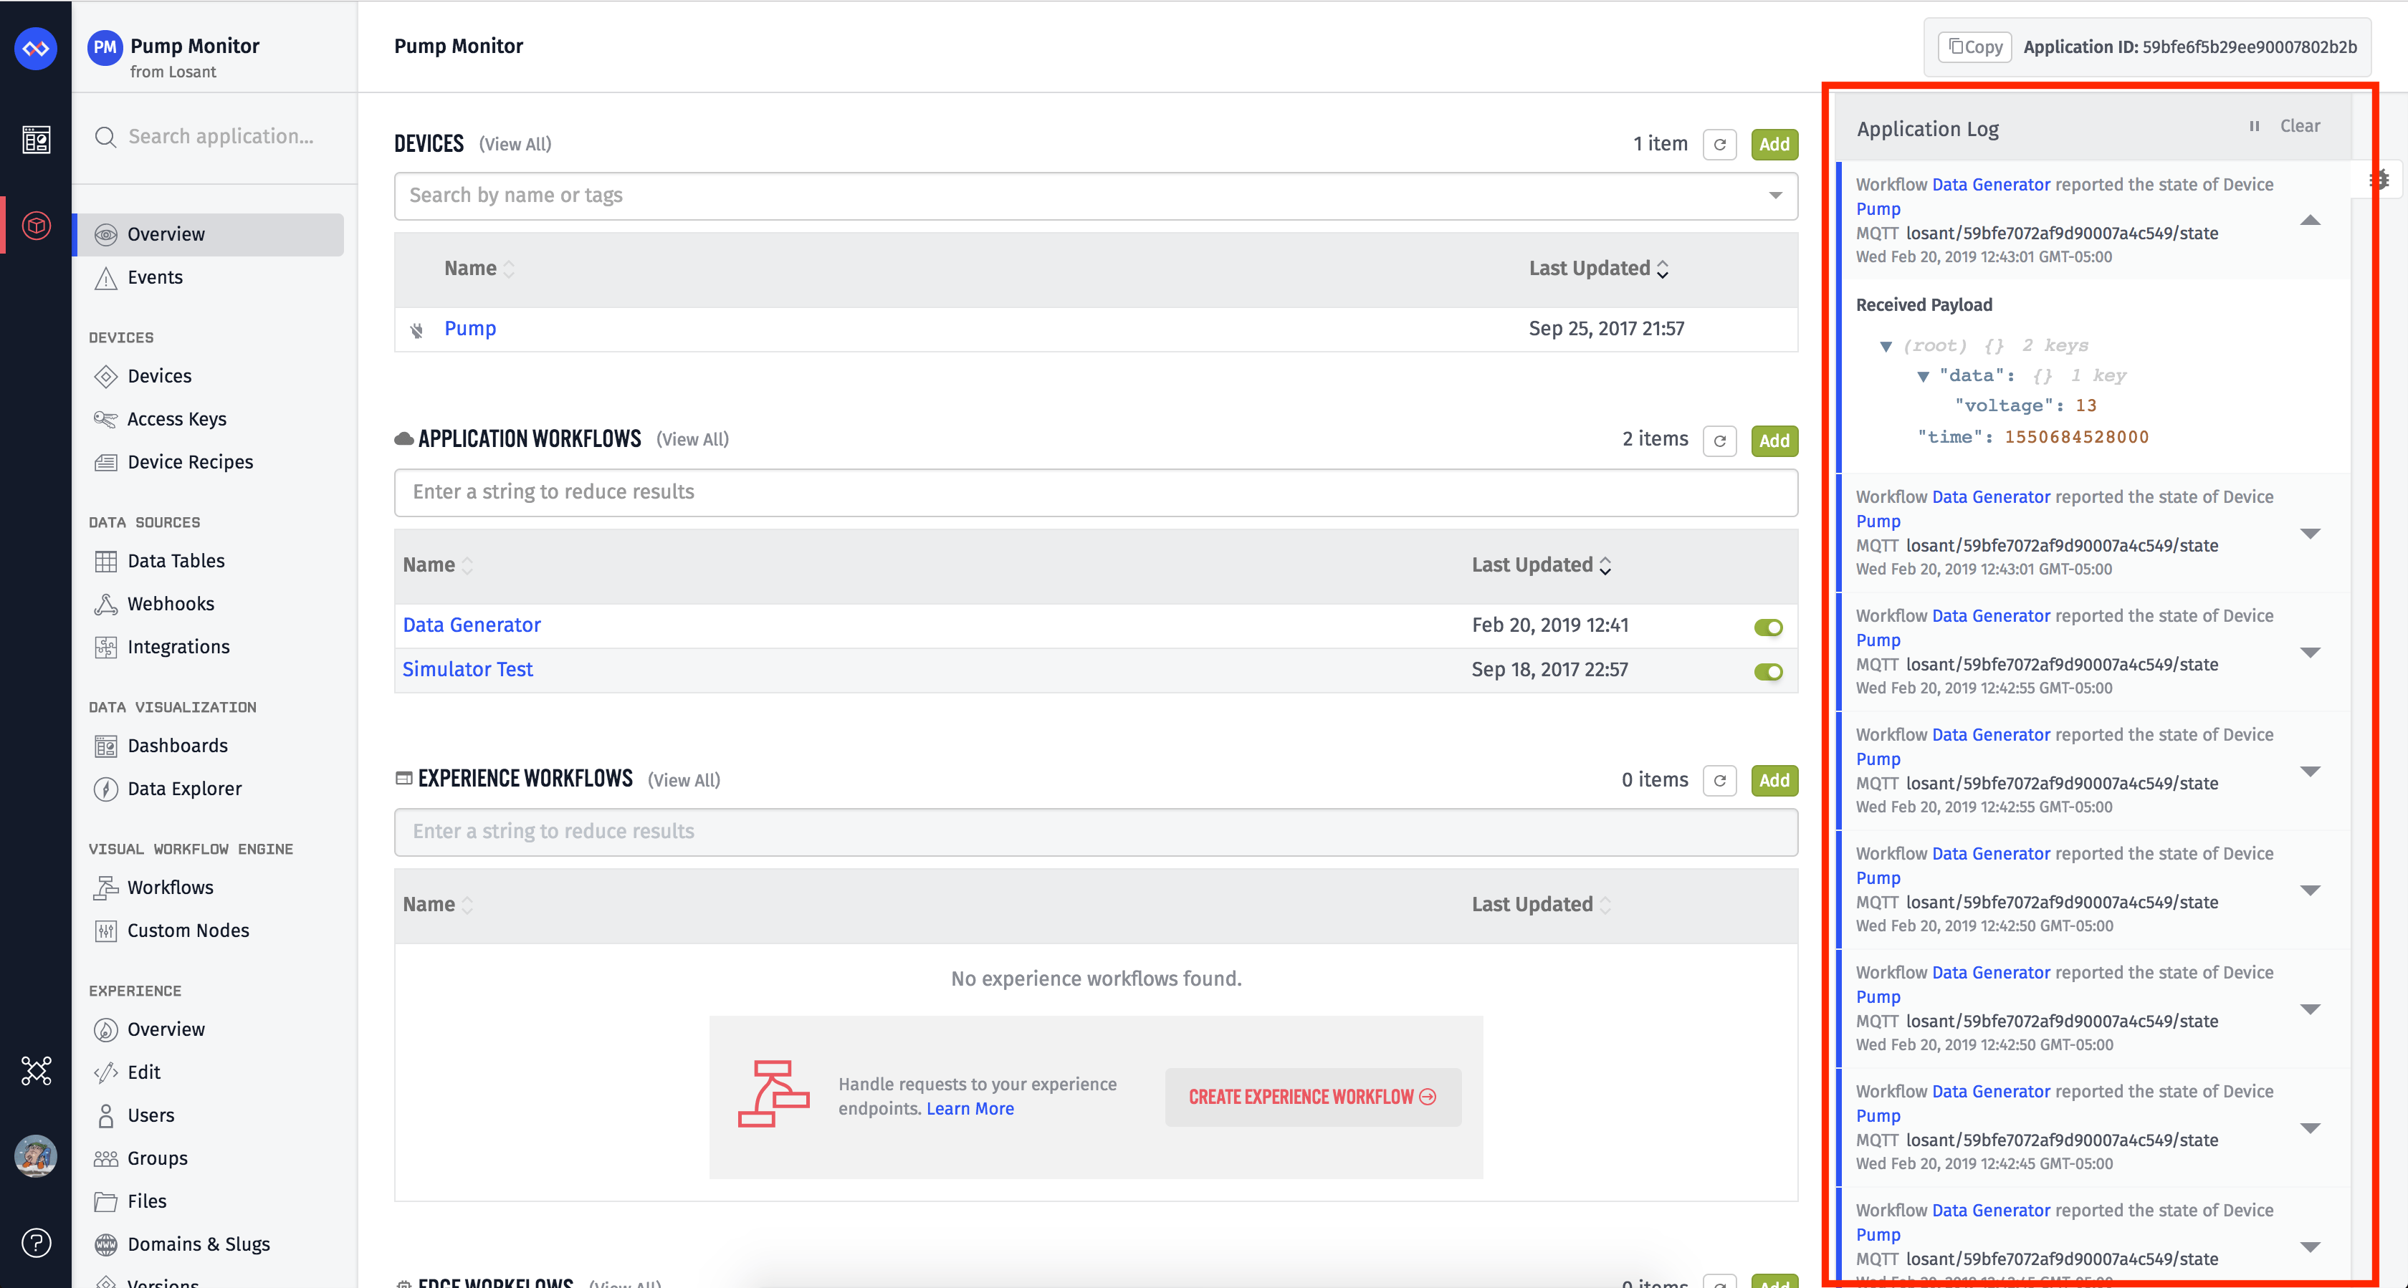Open the organizations network icon in left rail
The width and height of the screenshot is (2408, 1288).
pyautogui.click(x=36, y=1070)
